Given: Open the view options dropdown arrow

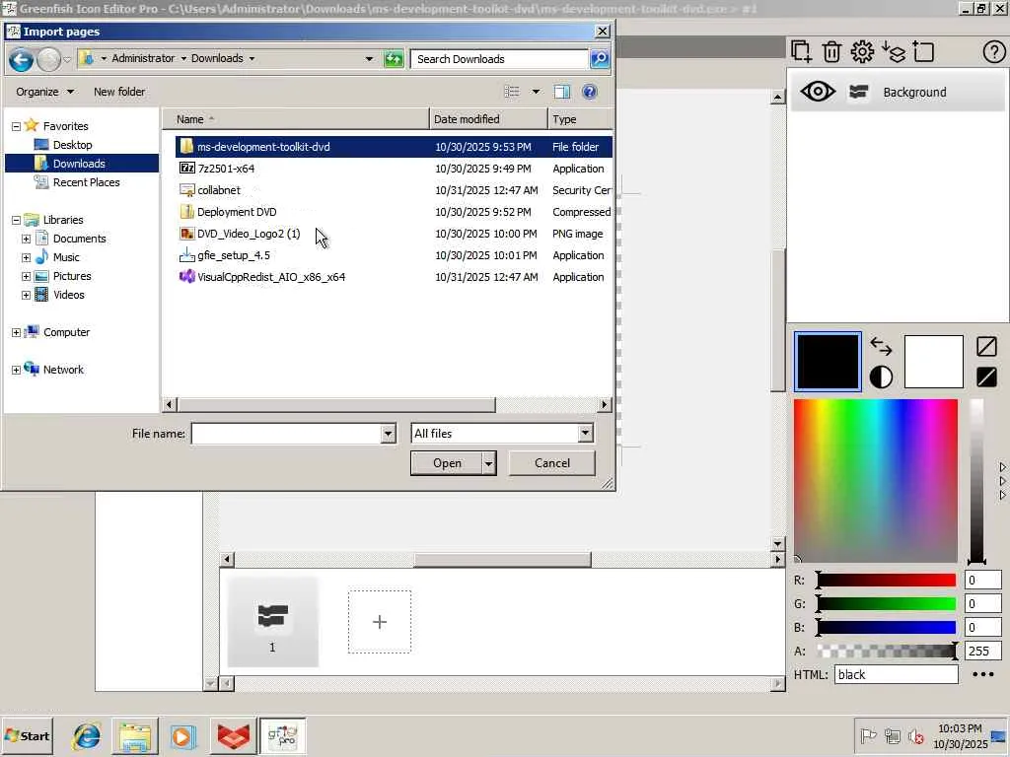Looking at the screenshot, I should pyautogui.click(x=536, y=92).
